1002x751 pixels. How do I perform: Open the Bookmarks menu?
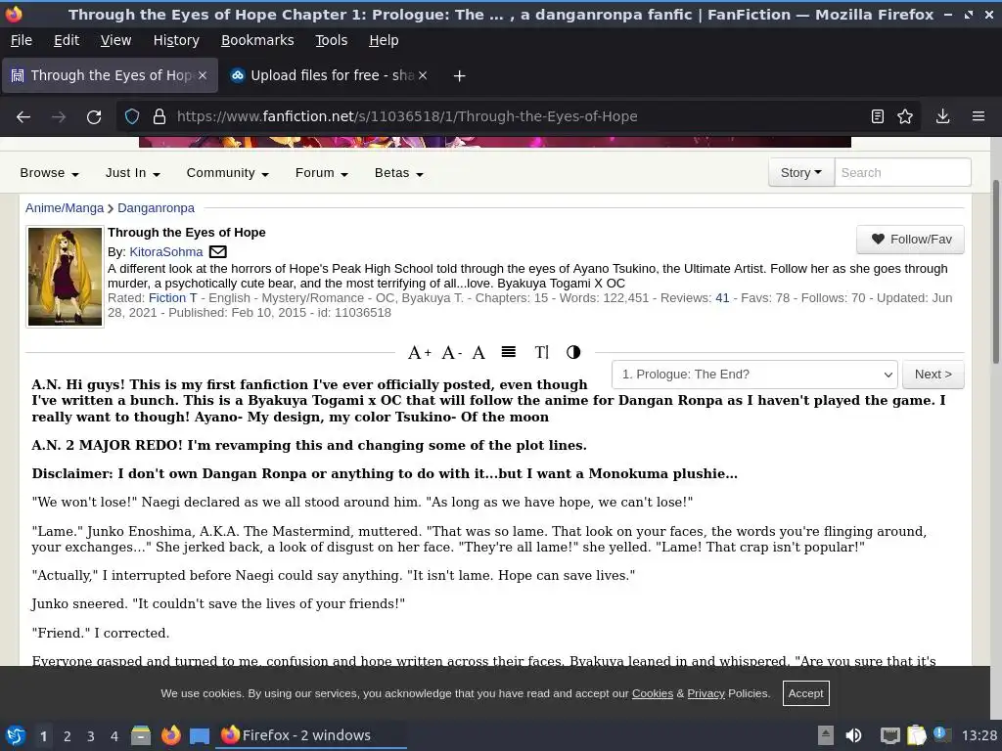pyautogui.click(x=257, y=40)
